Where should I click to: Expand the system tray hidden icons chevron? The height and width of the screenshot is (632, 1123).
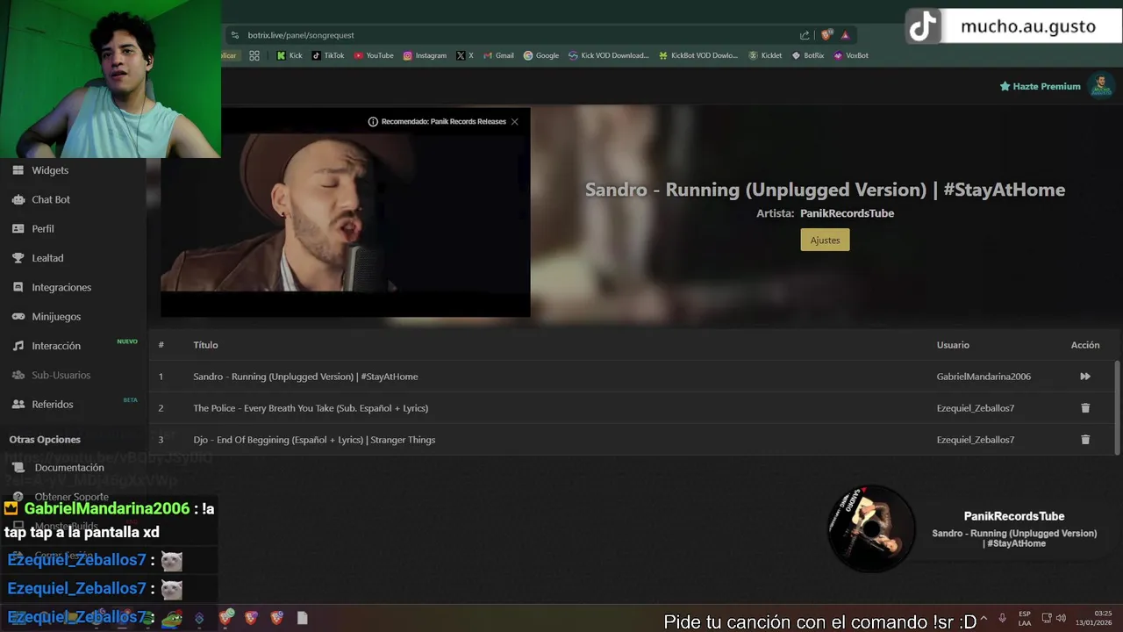(x=983, y=617)
